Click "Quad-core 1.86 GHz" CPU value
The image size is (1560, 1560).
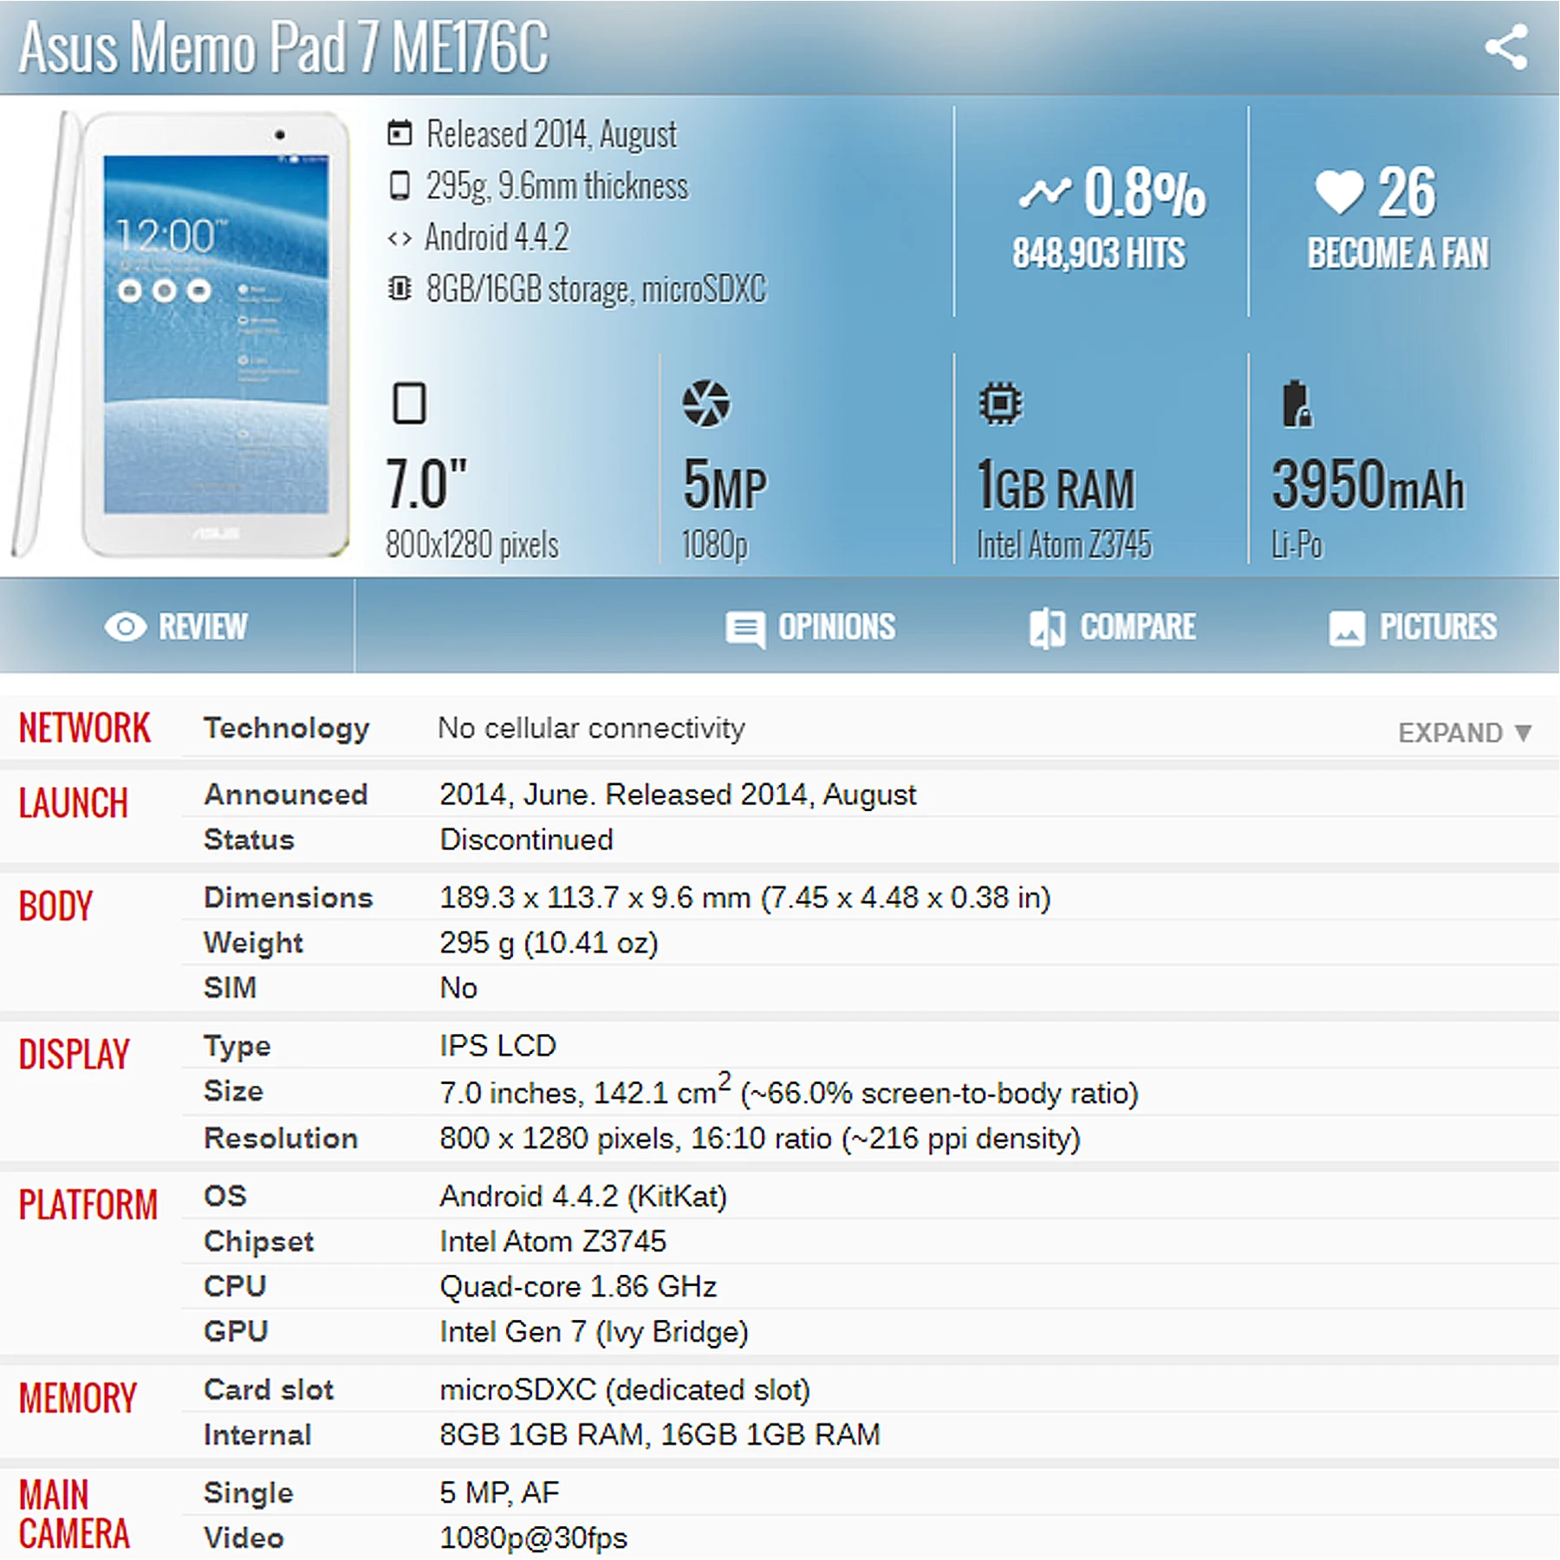578,1287
